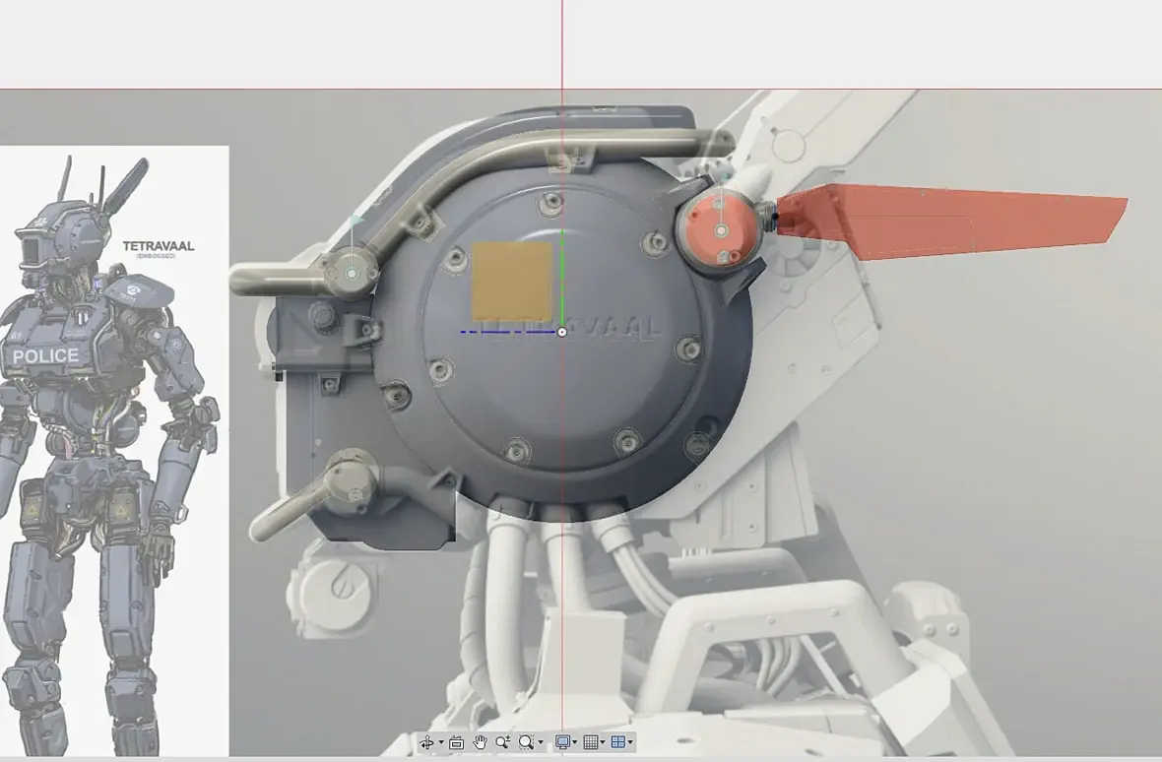
Task: Open the Display Settings monitor icon
Action: point(562,742)
